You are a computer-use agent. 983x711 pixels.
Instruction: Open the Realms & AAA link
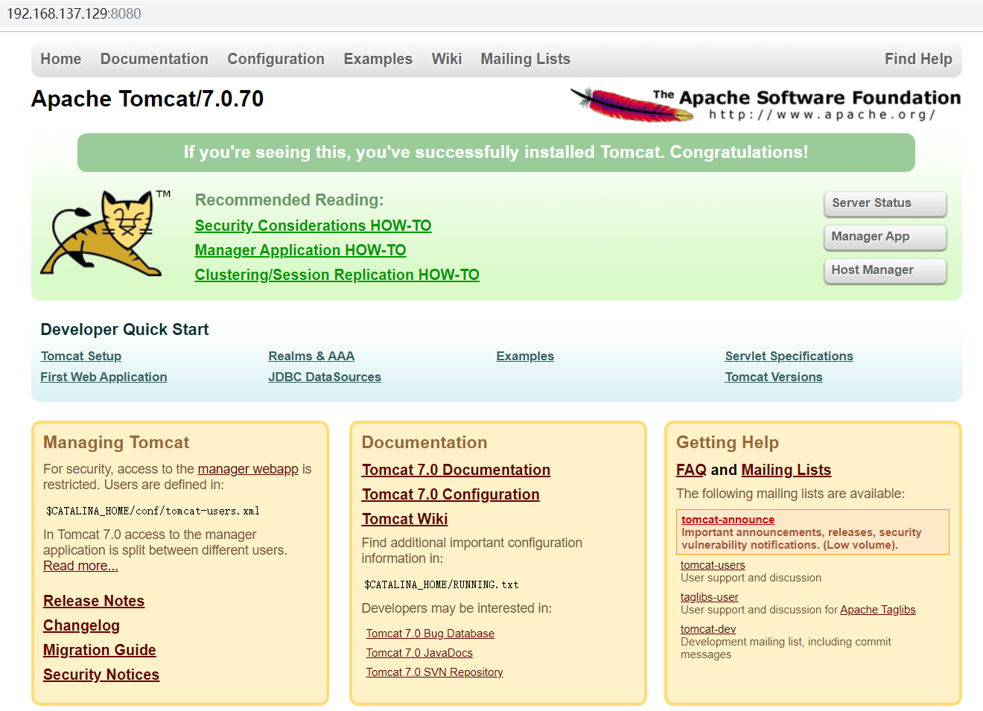tap(311, 356)
